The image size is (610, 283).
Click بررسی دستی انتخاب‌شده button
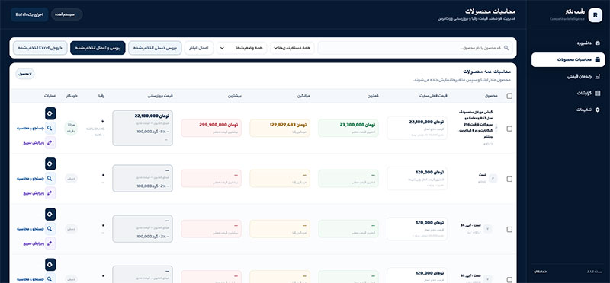155,48
